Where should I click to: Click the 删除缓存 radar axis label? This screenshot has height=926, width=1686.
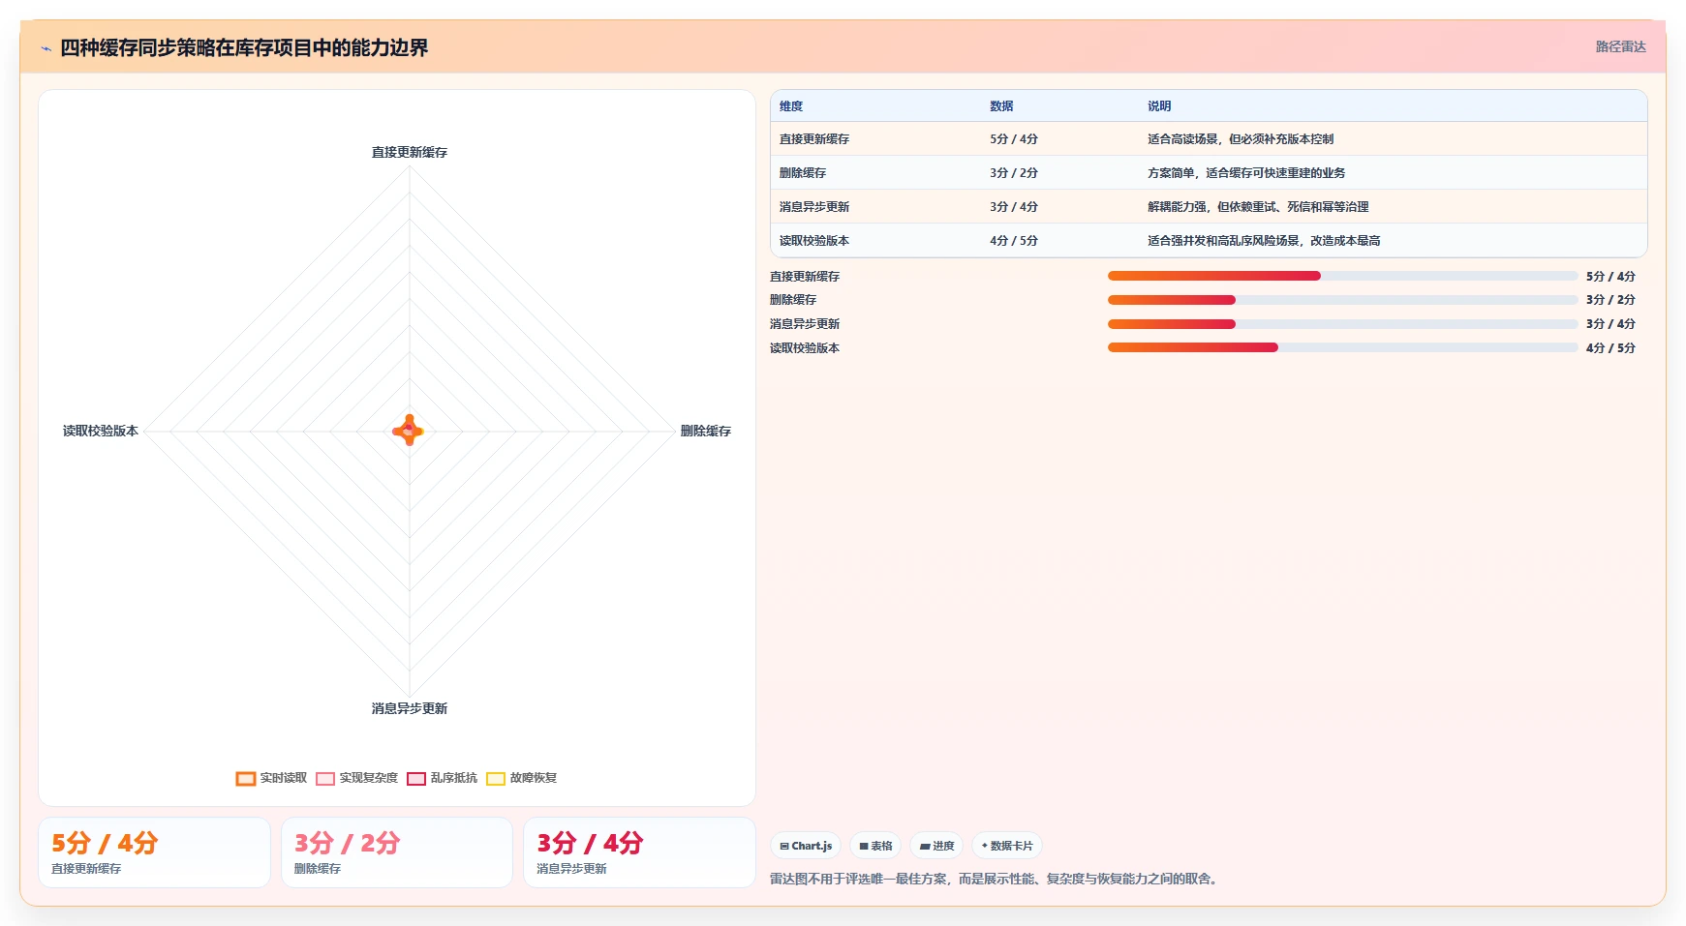click(x=705, y=432)
